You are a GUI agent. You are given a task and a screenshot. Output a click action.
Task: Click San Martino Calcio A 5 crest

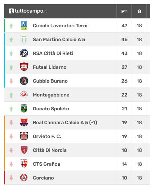(24, 39)
